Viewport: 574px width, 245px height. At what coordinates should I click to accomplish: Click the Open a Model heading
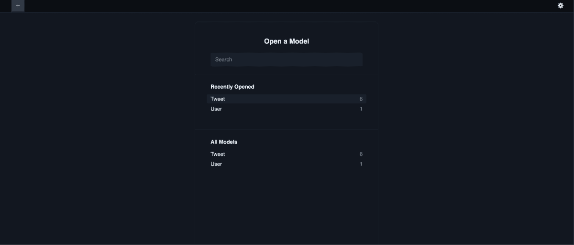coord(287,41)
